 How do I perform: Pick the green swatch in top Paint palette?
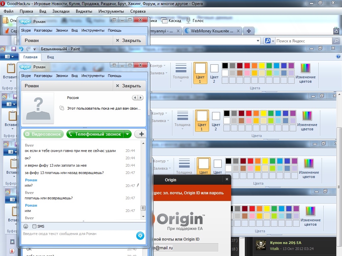coord(269,66)
